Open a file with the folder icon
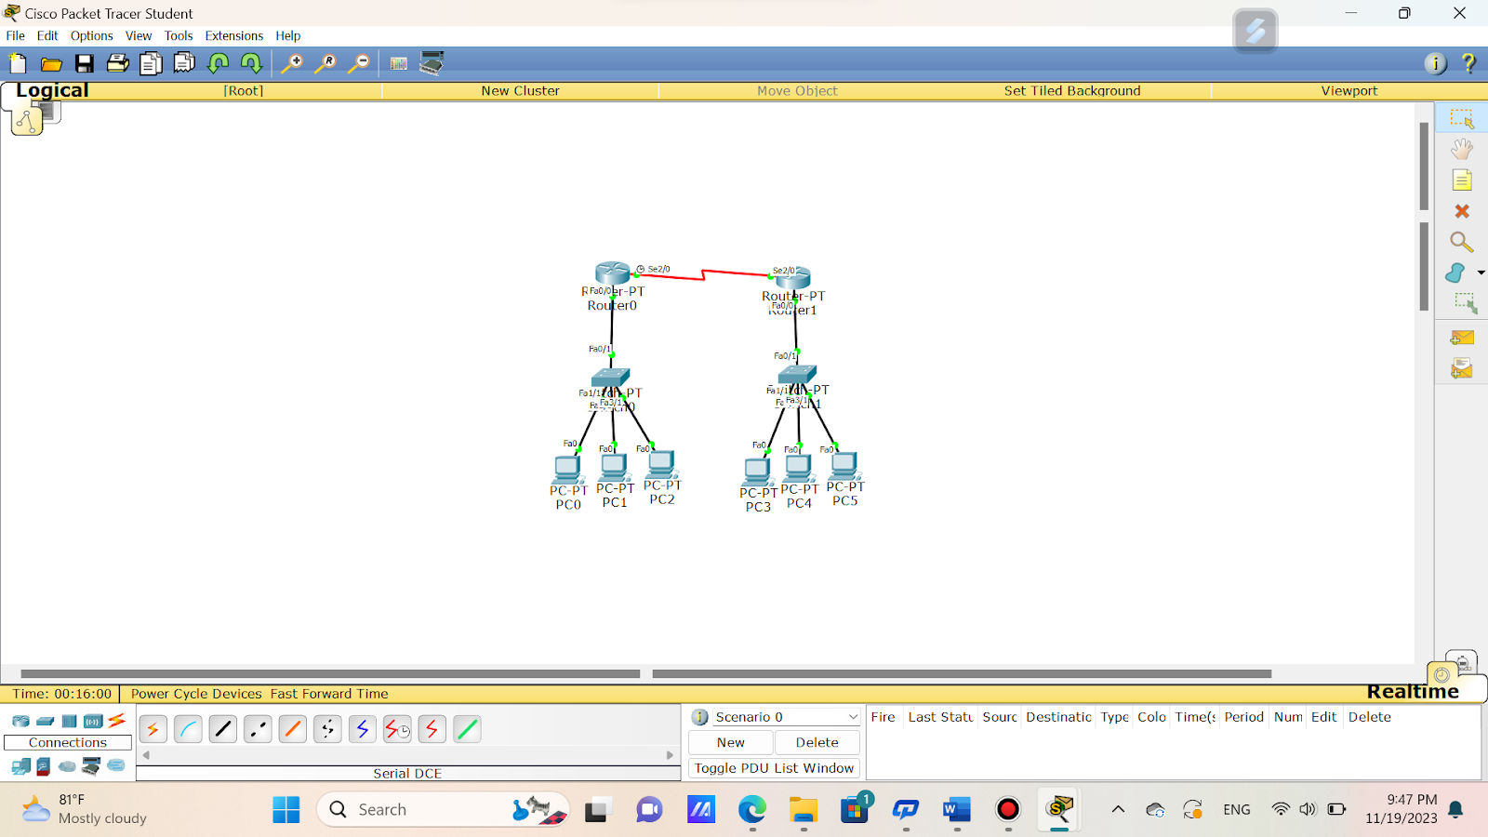The height and width of the screenshot is (837, 1488). point(51,63)
